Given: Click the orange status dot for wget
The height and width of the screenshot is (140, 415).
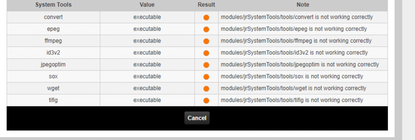Looking at the screenshot, I should coord(206,89).
